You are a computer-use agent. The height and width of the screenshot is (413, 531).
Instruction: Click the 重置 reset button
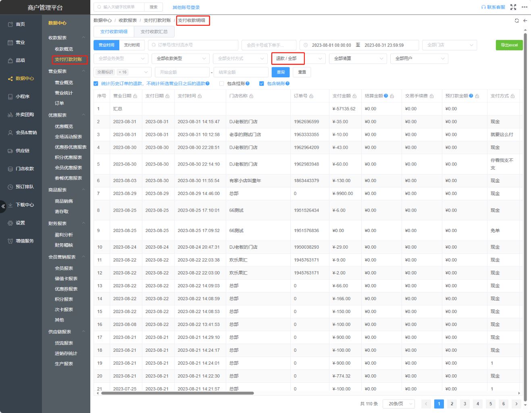[302, 72]
